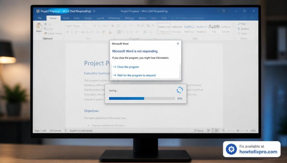Apply superscript formatting
This screenshot has height=163, width=287.
click(x=92, y=32)
